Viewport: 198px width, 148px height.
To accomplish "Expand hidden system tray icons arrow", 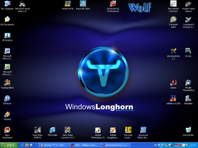I will (159, 145).
